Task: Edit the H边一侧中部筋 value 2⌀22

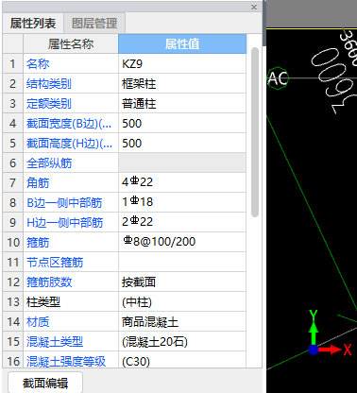Action: pos(182,222)
